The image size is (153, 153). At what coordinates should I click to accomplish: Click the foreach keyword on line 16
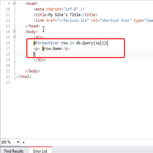point(43,43)
